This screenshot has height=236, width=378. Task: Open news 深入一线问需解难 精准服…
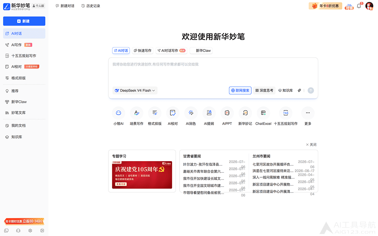(273, 177)
